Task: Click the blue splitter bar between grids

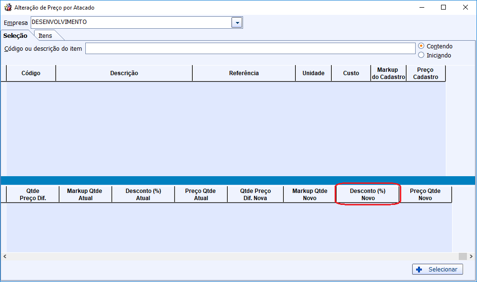Action: (x=238, y=180)
